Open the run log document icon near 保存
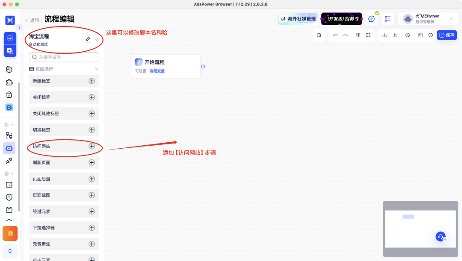Screen dimensions: 462x261 tap(421, 35)
